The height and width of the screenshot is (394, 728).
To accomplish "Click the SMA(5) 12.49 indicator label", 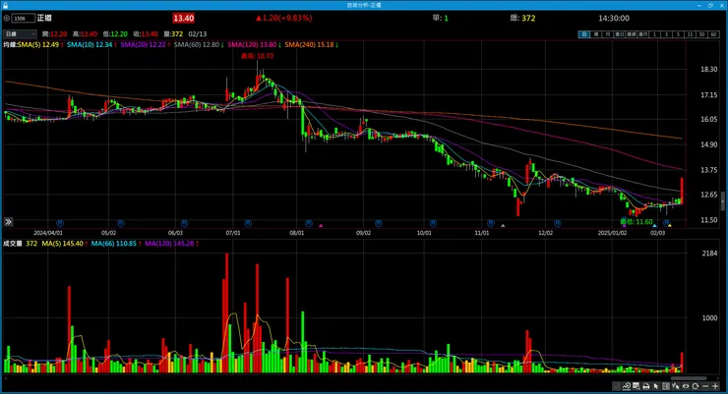I will click(x=40, y=44).
